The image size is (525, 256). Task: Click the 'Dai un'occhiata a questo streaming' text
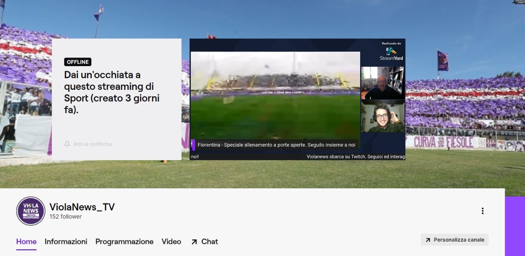pos(112,92)
